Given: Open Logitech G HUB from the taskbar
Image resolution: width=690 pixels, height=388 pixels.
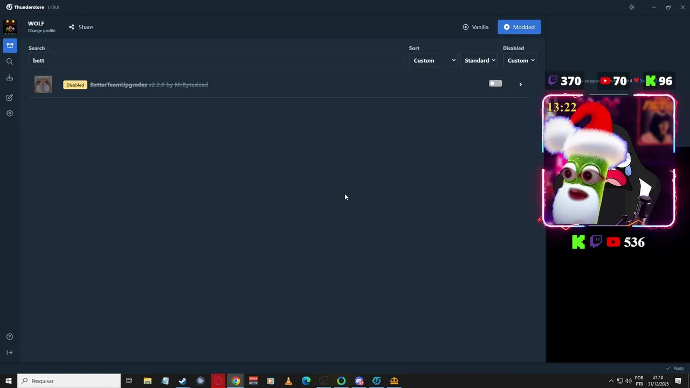Looking at the screenshot, I should click(x=324, y=381).
